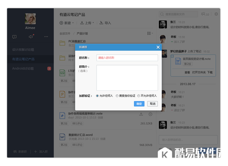Click the chat message input box
The width and height of the screenshot is (228, 166).
click(188, 140)
